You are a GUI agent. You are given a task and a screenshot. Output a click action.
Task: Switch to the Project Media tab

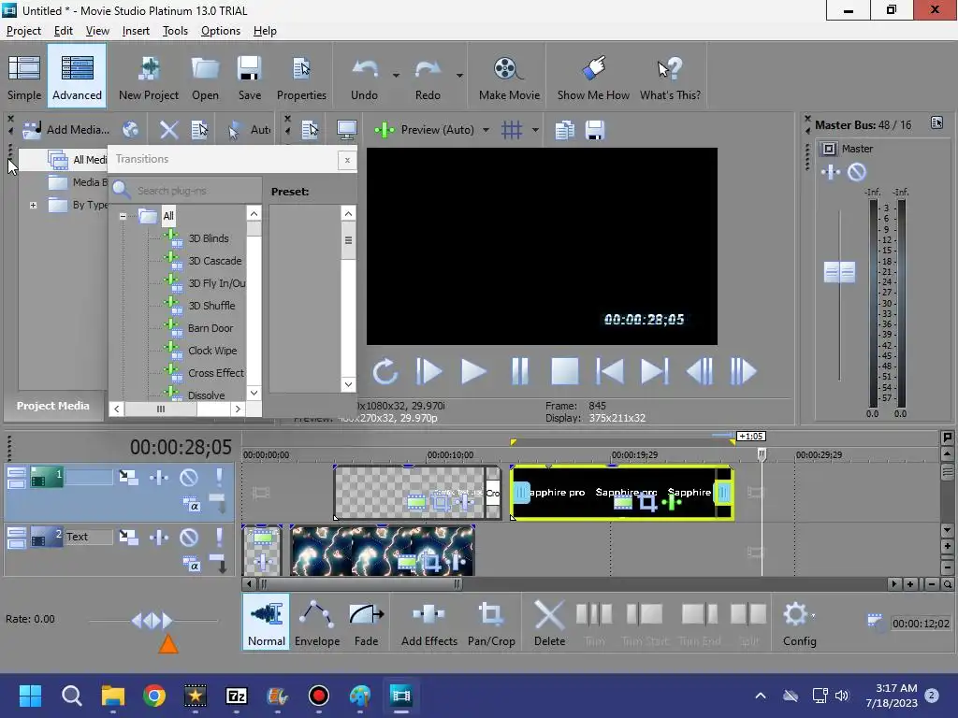point(52,406)
